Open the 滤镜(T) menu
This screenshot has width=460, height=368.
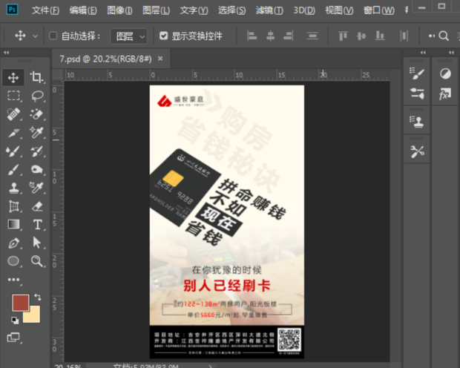coord(269,10)
